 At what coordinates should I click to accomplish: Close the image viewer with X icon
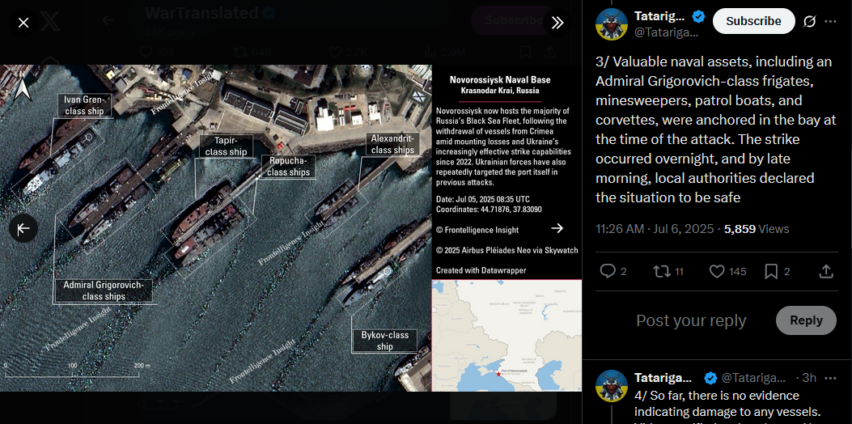(23, 23)
